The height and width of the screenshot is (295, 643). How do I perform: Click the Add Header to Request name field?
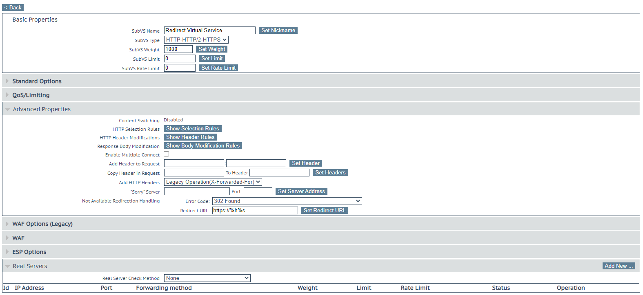(x=194, y=163)
